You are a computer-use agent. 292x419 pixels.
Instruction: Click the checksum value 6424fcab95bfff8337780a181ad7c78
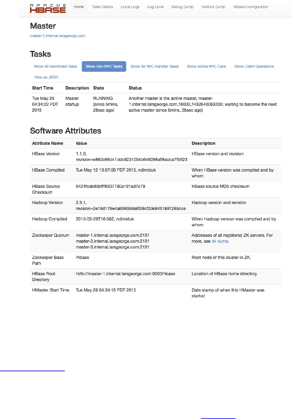click(110, 186)
